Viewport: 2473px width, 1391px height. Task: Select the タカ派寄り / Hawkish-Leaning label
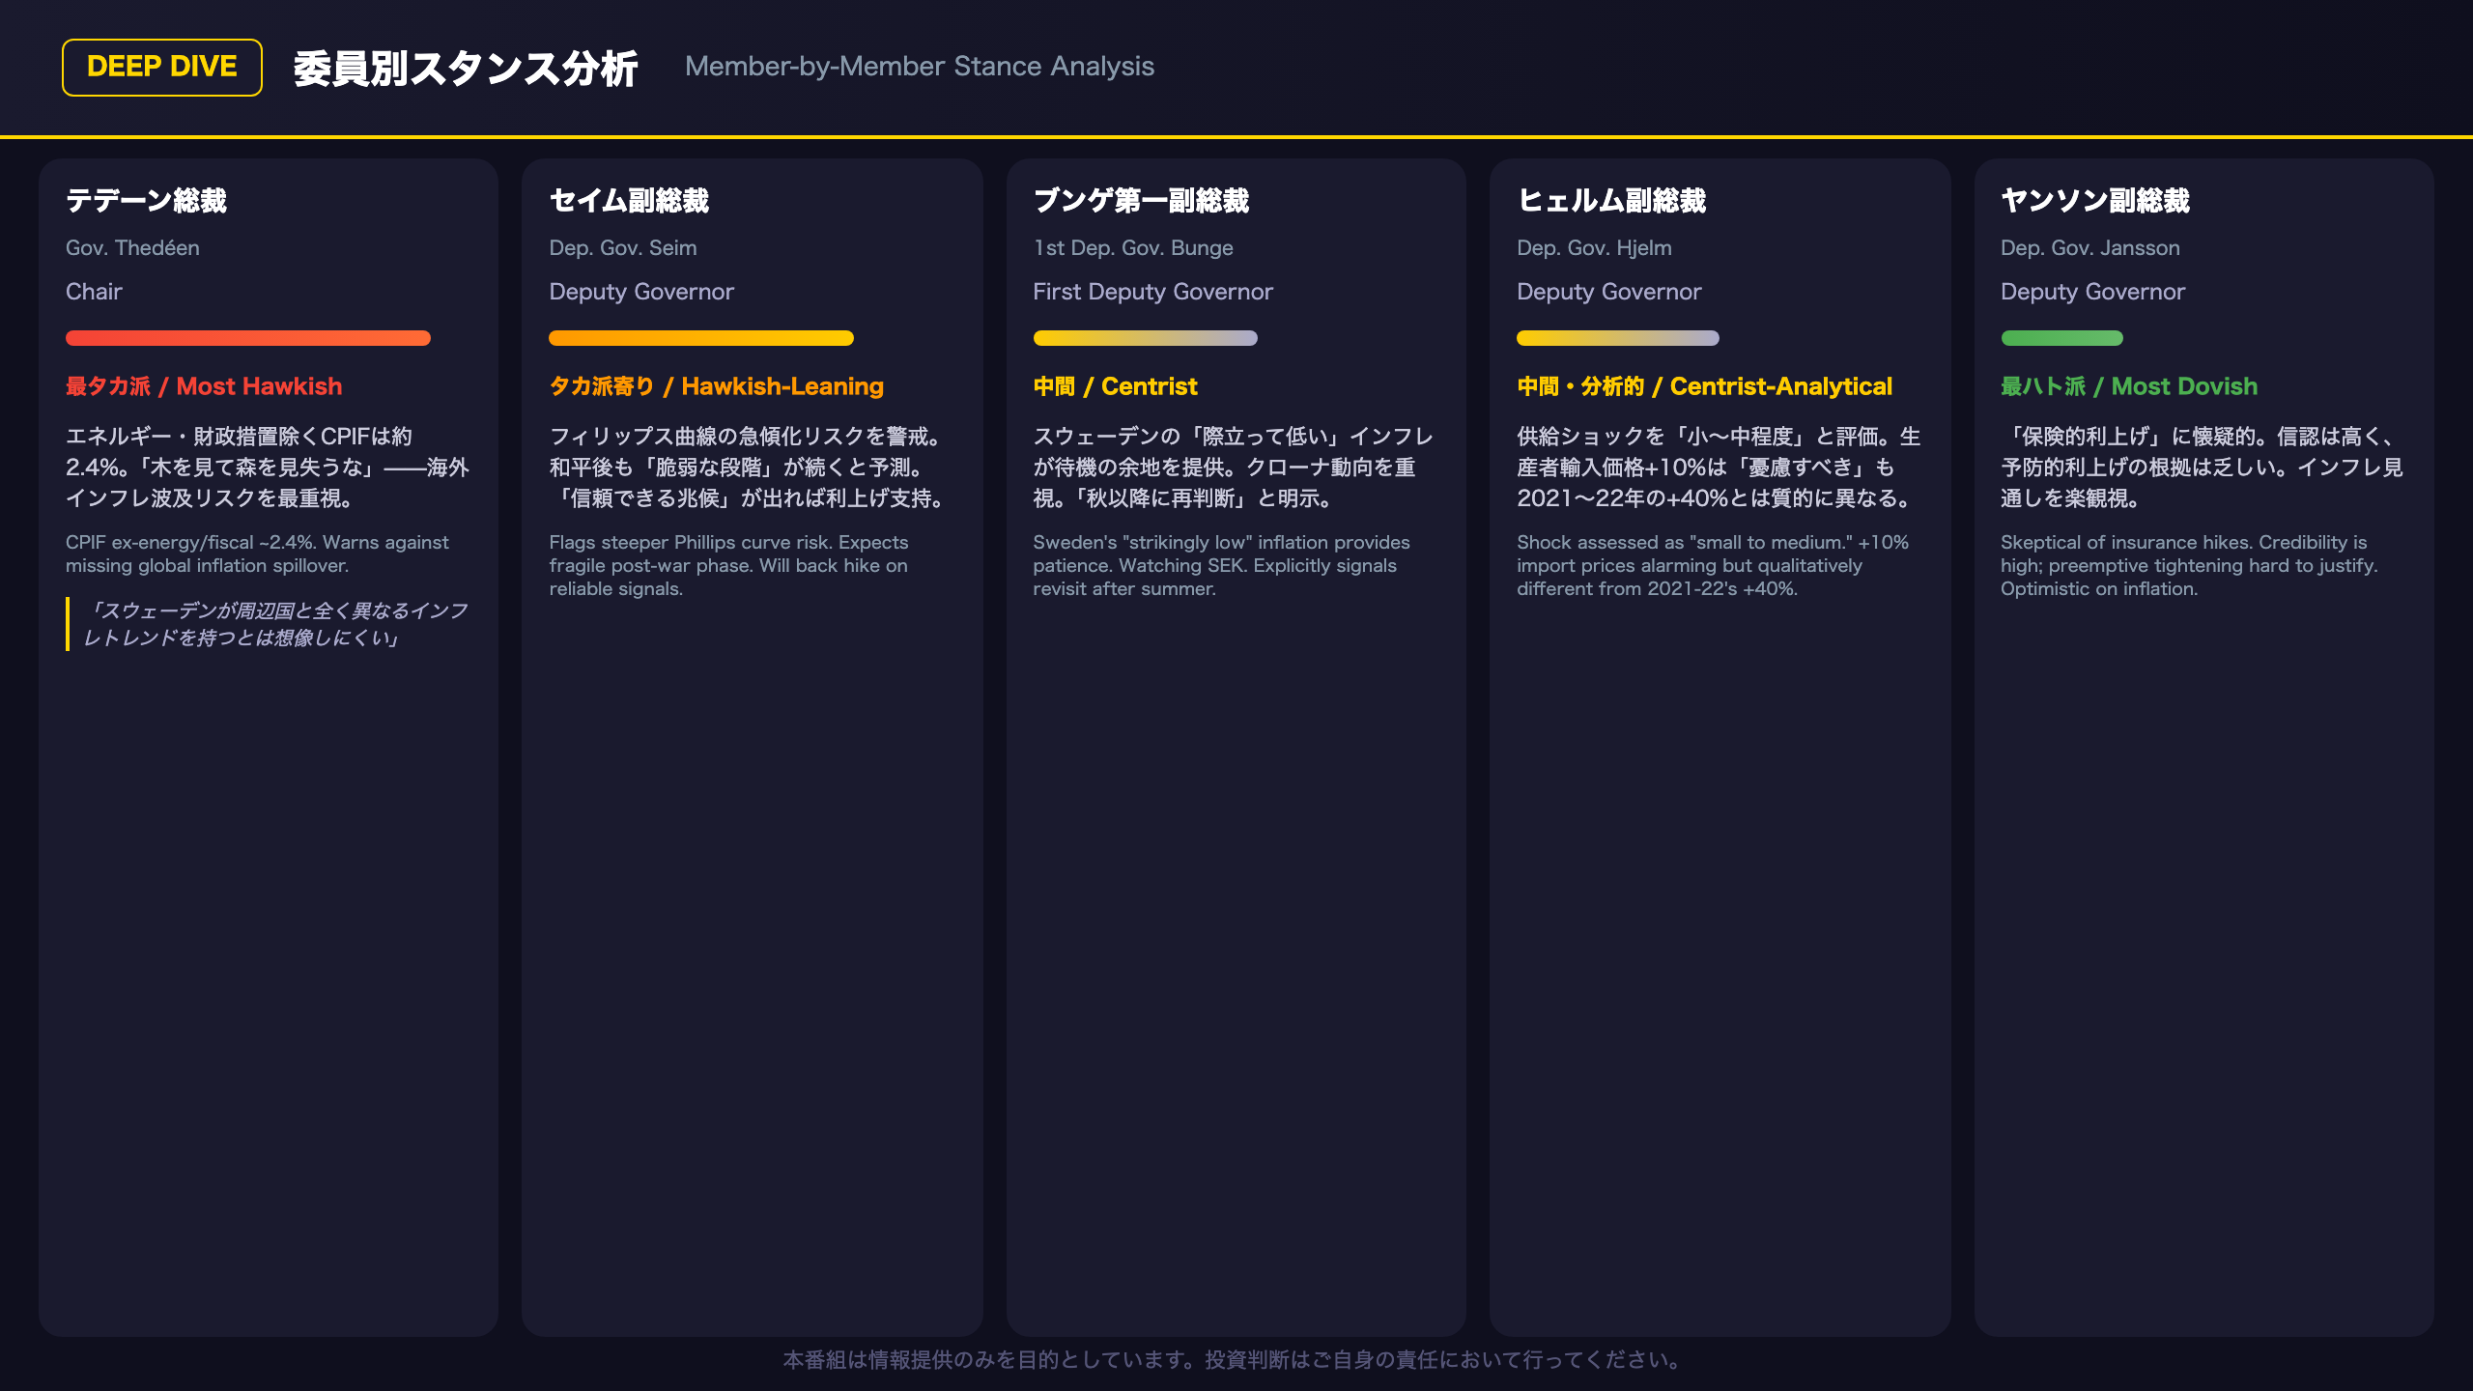coord(717,386)
